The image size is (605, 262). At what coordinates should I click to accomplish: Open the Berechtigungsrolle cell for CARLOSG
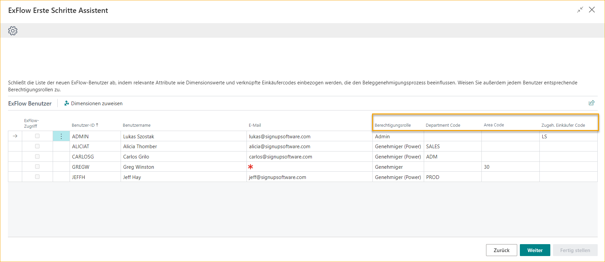pos(398,157)
